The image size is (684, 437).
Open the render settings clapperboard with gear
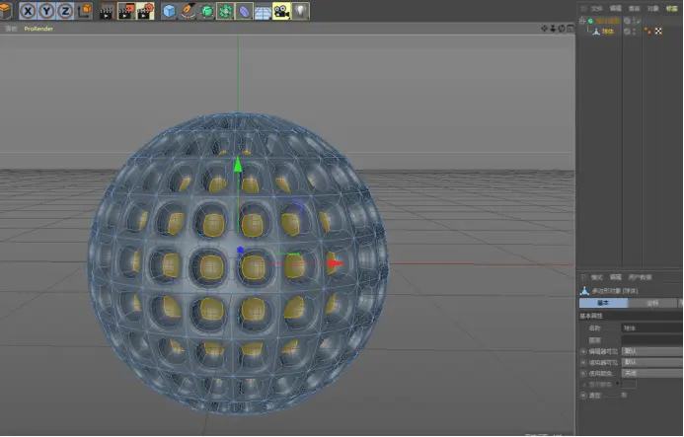coord(145,11)
